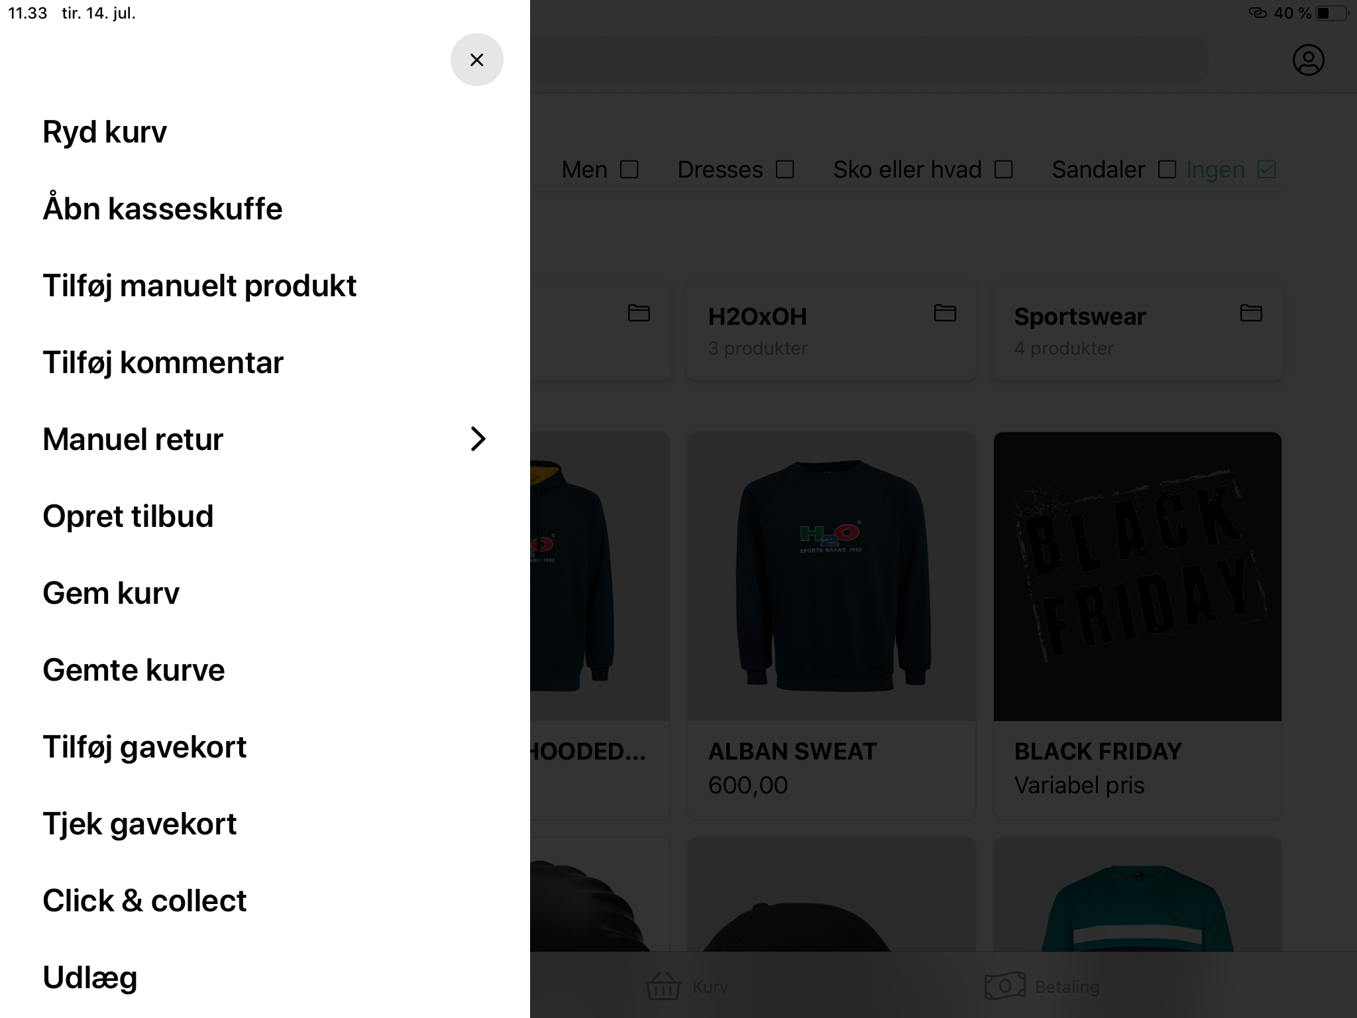Screen dimensions: 1357x1018
Task: Open Gemte kurve menu entry
Action: click(134, 670)
